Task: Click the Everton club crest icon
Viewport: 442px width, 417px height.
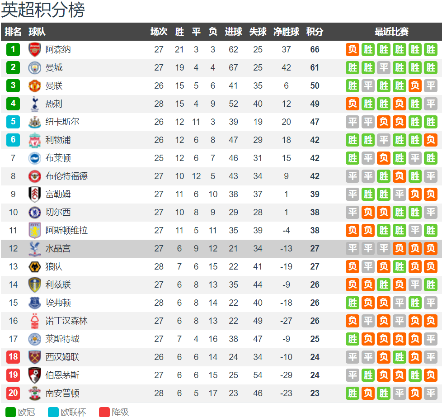Action: [35, 303]
